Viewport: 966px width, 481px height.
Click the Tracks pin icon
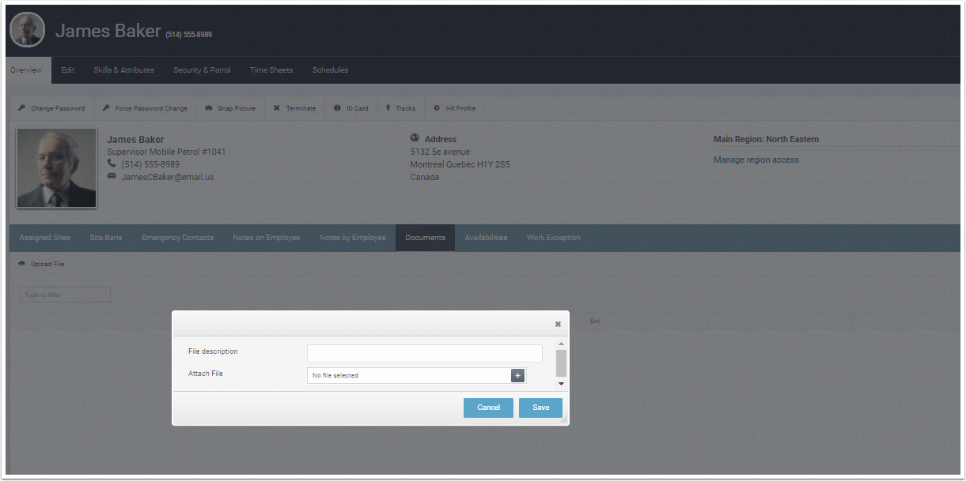coord(388,108)
